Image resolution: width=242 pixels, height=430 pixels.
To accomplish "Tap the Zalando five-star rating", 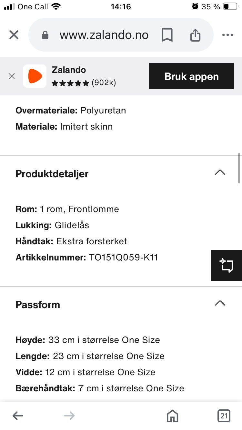I will click(70, 83).
